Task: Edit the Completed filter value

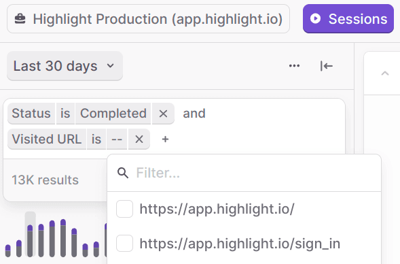Action: pos(113,114)
